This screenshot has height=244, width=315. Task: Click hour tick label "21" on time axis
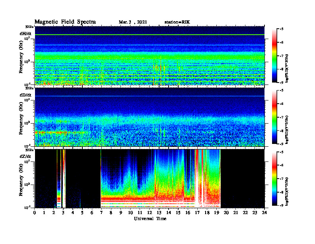235,213
